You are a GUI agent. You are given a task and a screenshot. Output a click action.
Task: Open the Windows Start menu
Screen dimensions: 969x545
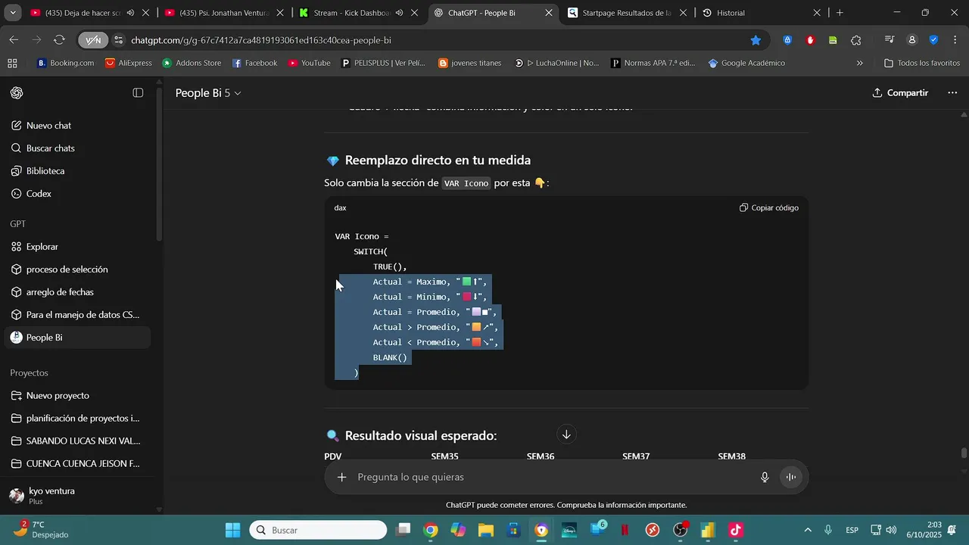(x=232, y=530)
